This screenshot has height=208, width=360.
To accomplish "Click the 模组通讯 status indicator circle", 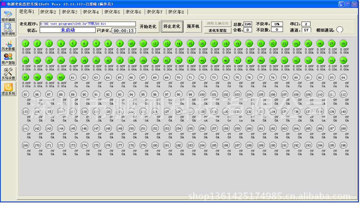I will click(x=340, y=29).
